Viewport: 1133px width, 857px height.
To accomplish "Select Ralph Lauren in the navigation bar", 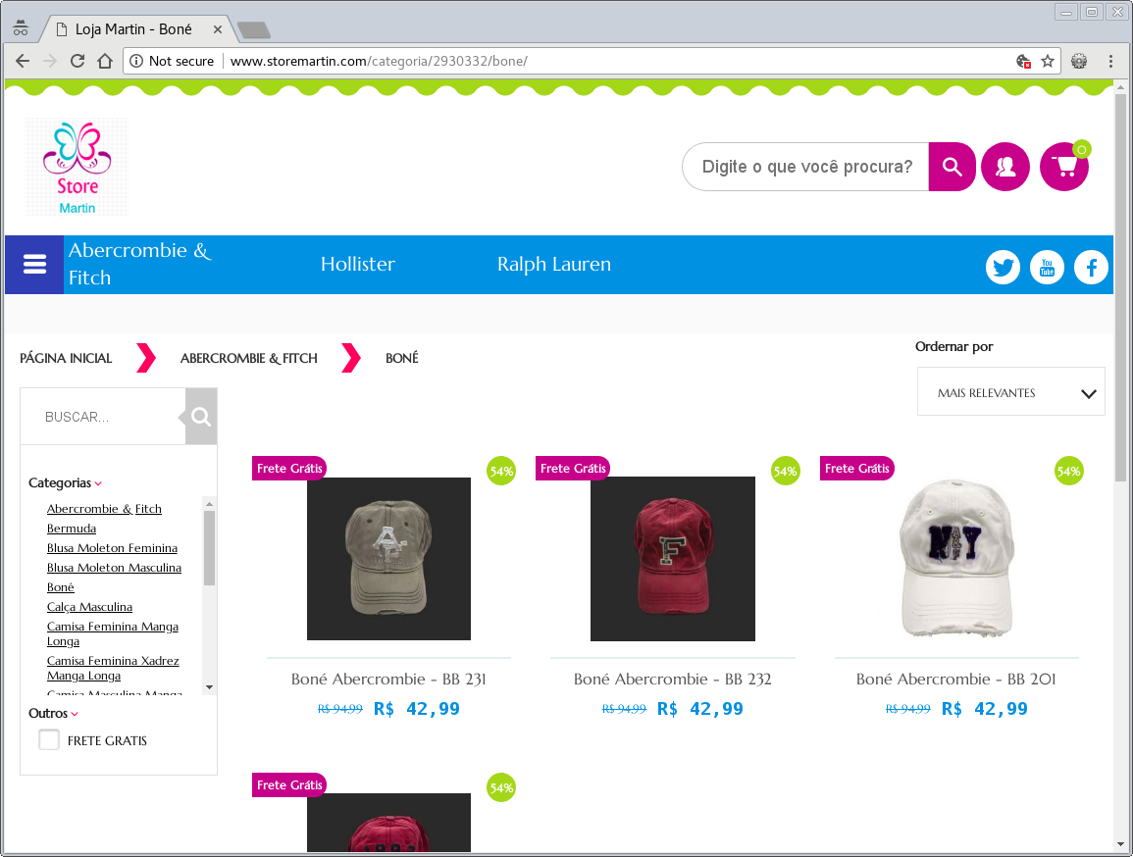I will click(553, 265).
